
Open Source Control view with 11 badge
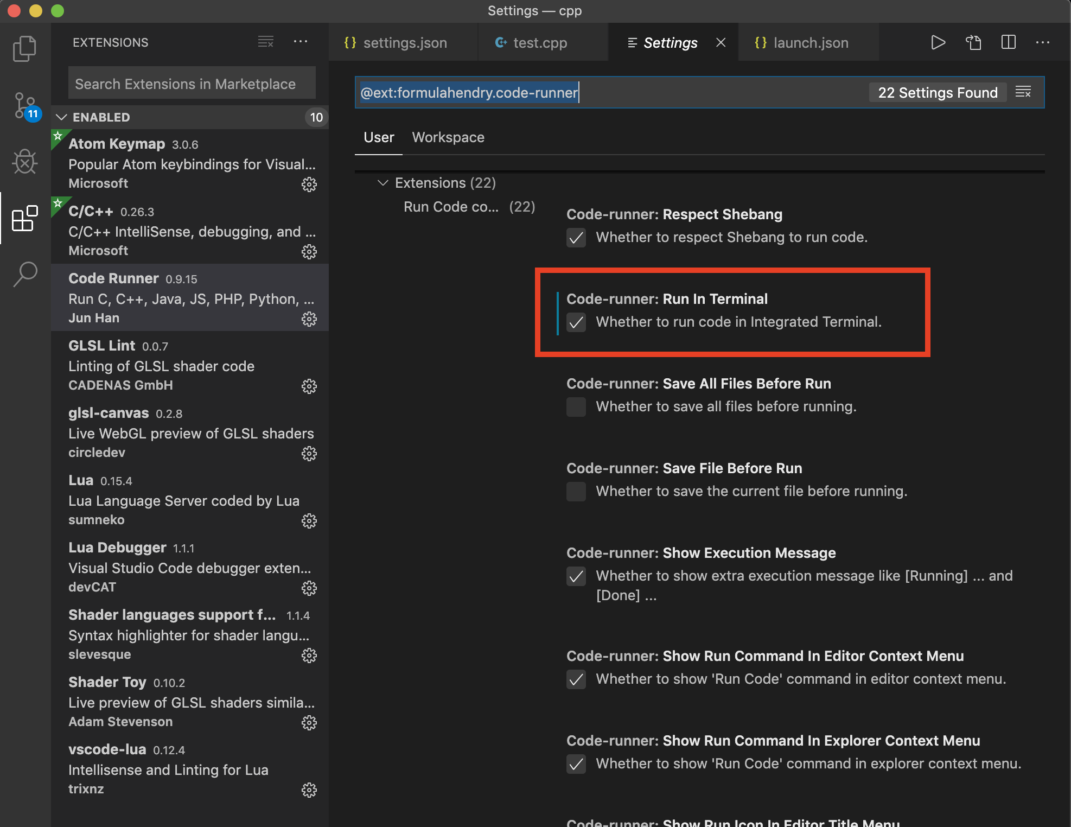click(24, 105)
